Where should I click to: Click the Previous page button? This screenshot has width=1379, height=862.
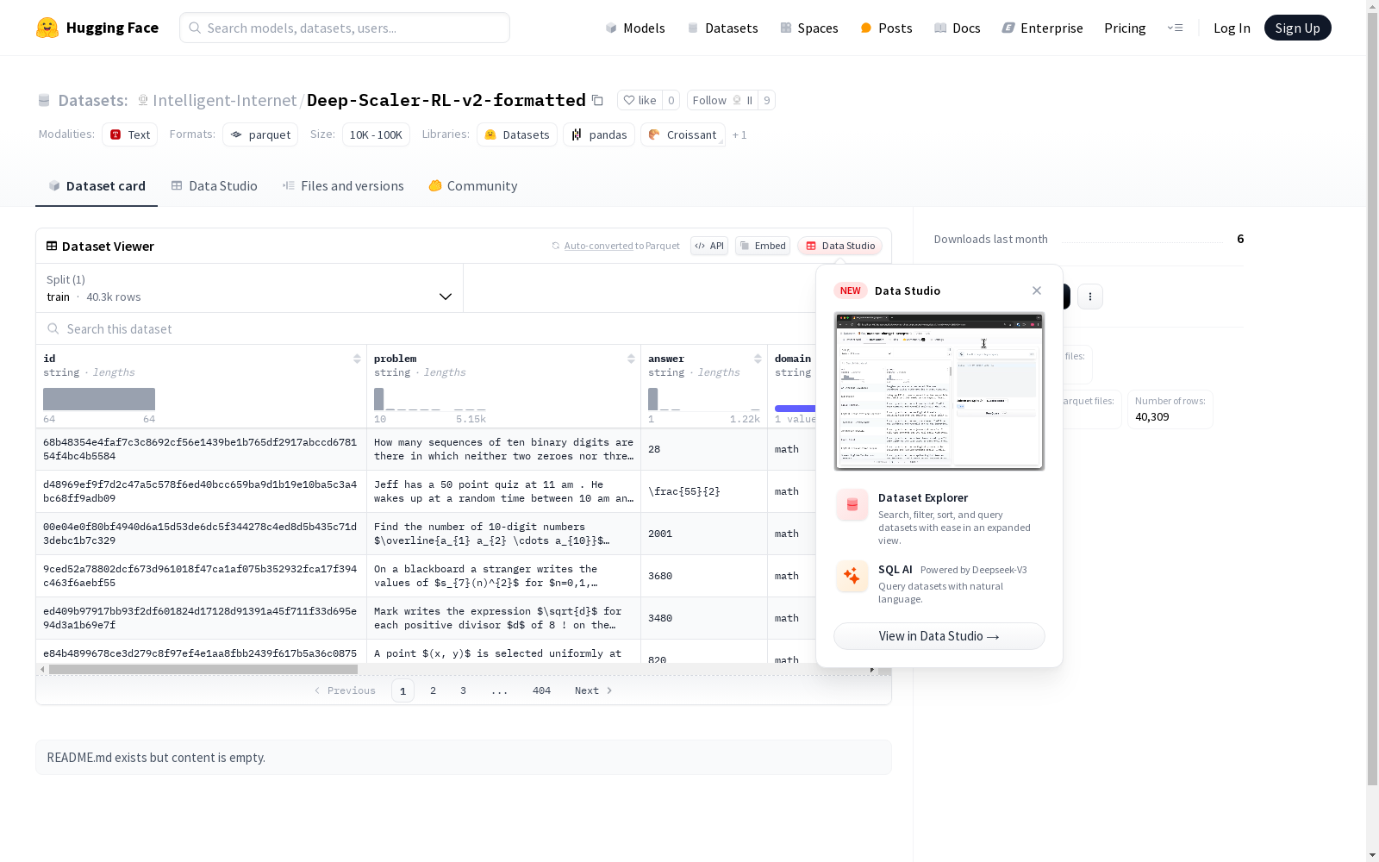[x=345, y=690]
